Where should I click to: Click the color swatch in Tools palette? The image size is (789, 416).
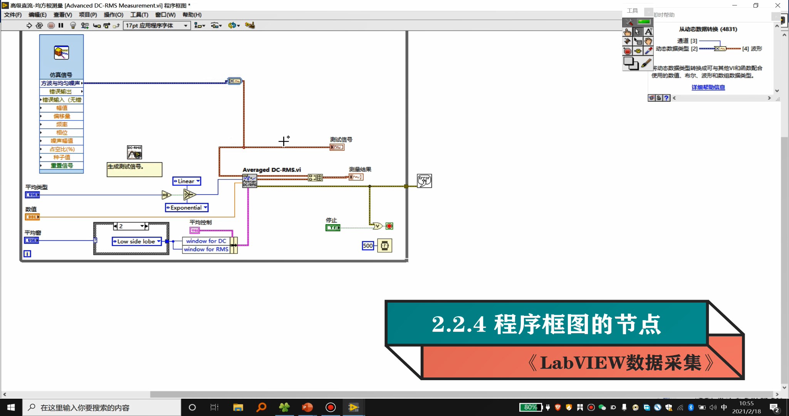pyautogui.click(x=631, y=63)
